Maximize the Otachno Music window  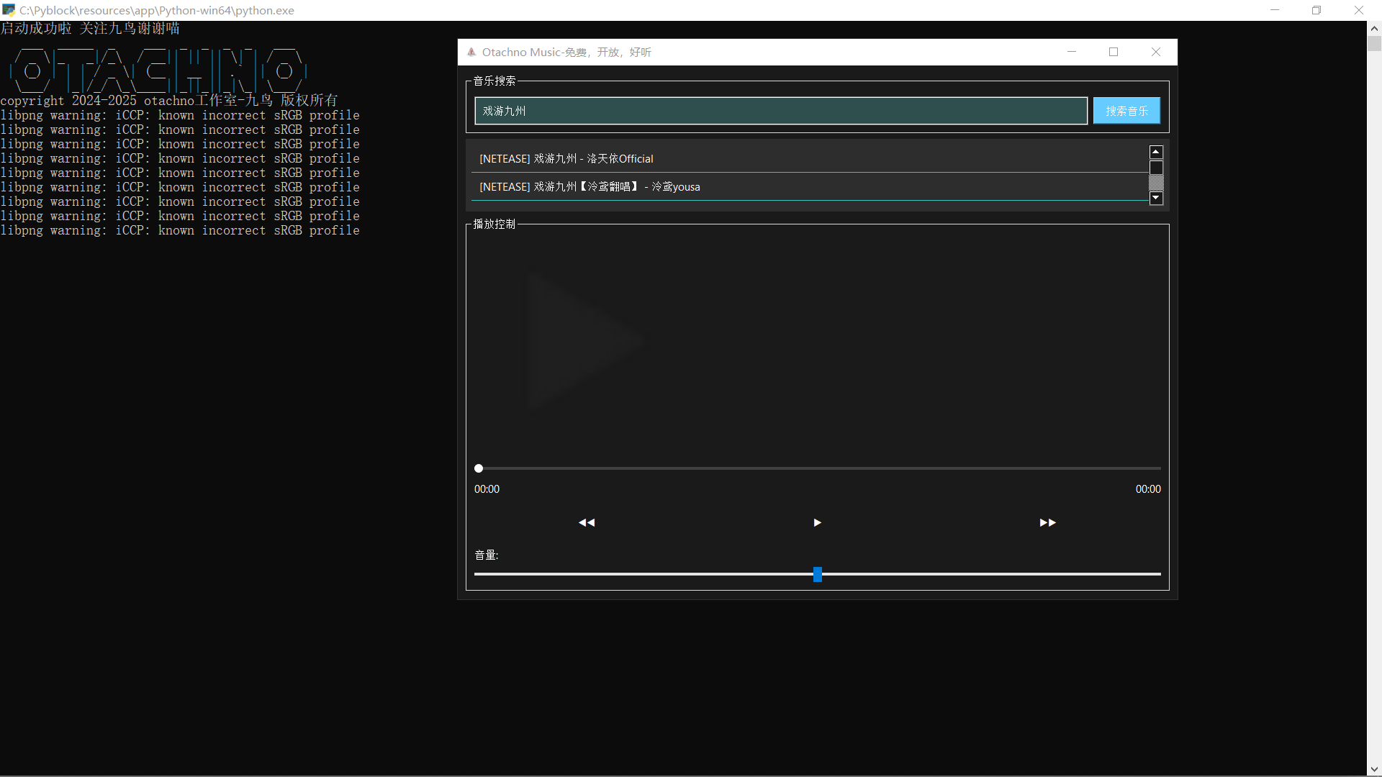1114,52
